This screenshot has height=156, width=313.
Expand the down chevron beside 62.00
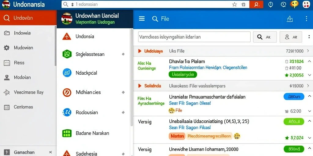click(x=309, y=111)
